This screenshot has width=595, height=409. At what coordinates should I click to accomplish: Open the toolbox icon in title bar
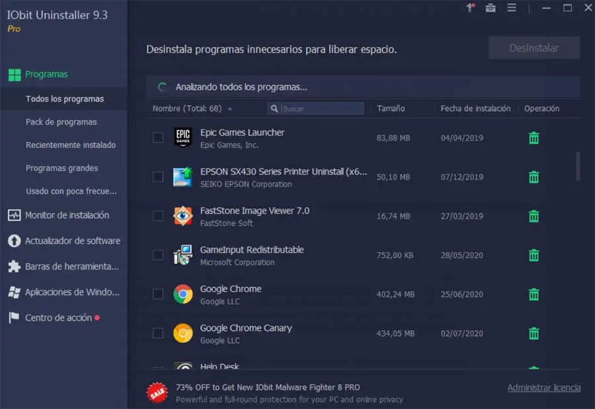(491, 7)
